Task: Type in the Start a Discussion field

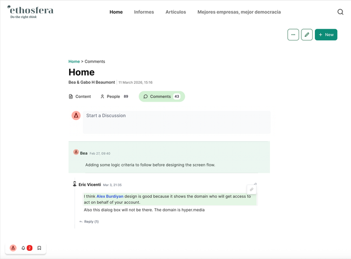Action: (x=176, y=116)
